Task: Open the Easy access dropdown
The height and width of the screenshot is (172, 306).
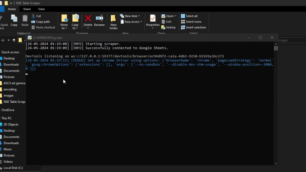Action: [131, 22]
